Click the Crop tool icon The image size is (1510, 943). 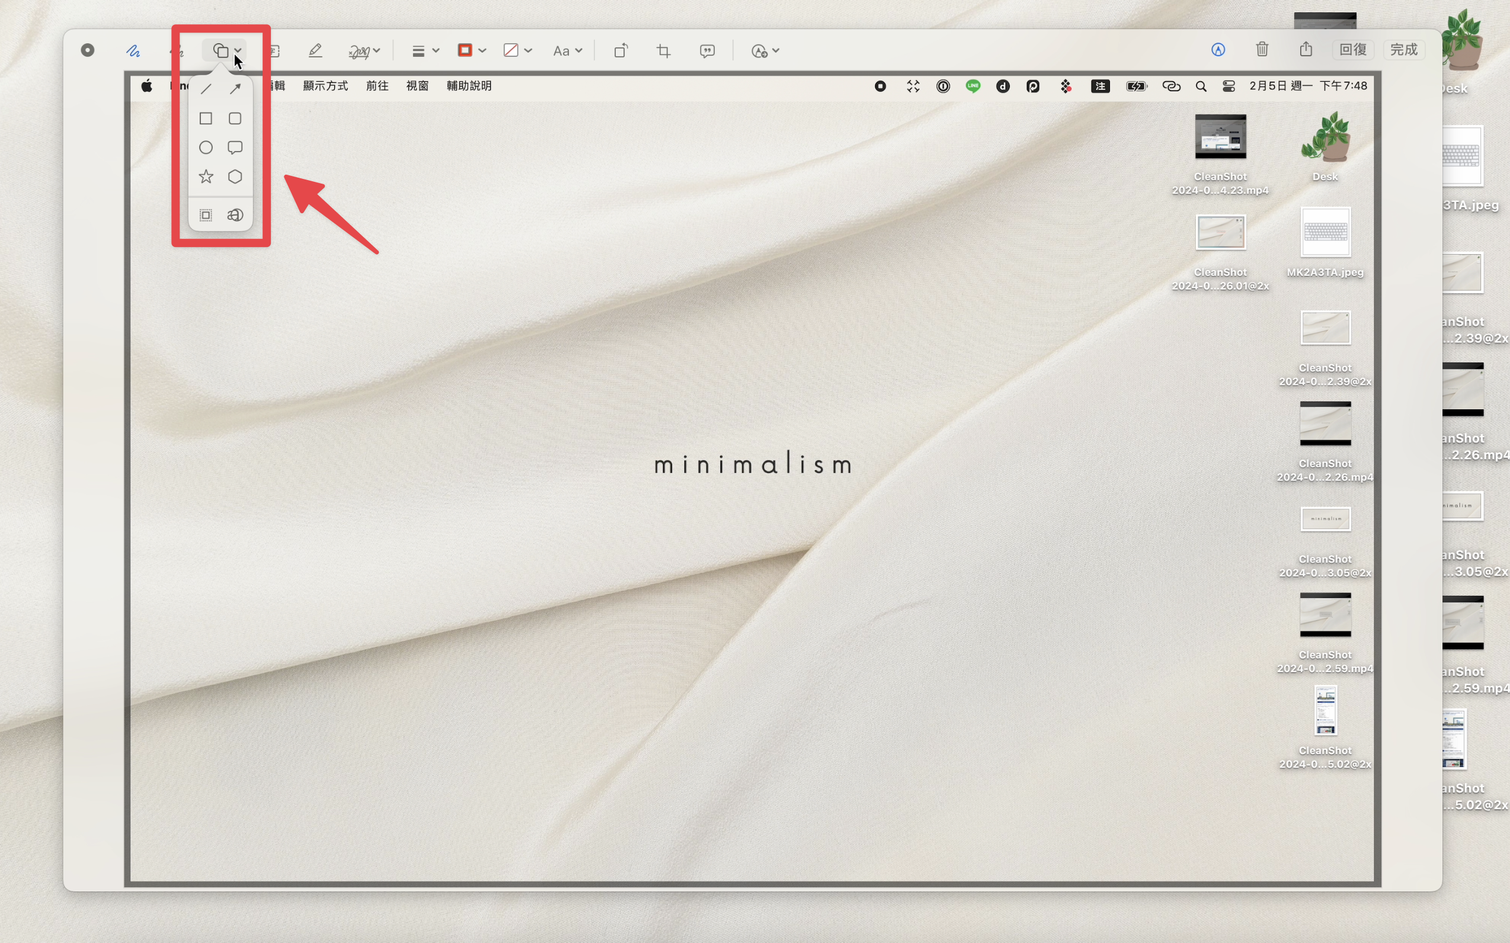pyautogui.click(x=664, y=50)
